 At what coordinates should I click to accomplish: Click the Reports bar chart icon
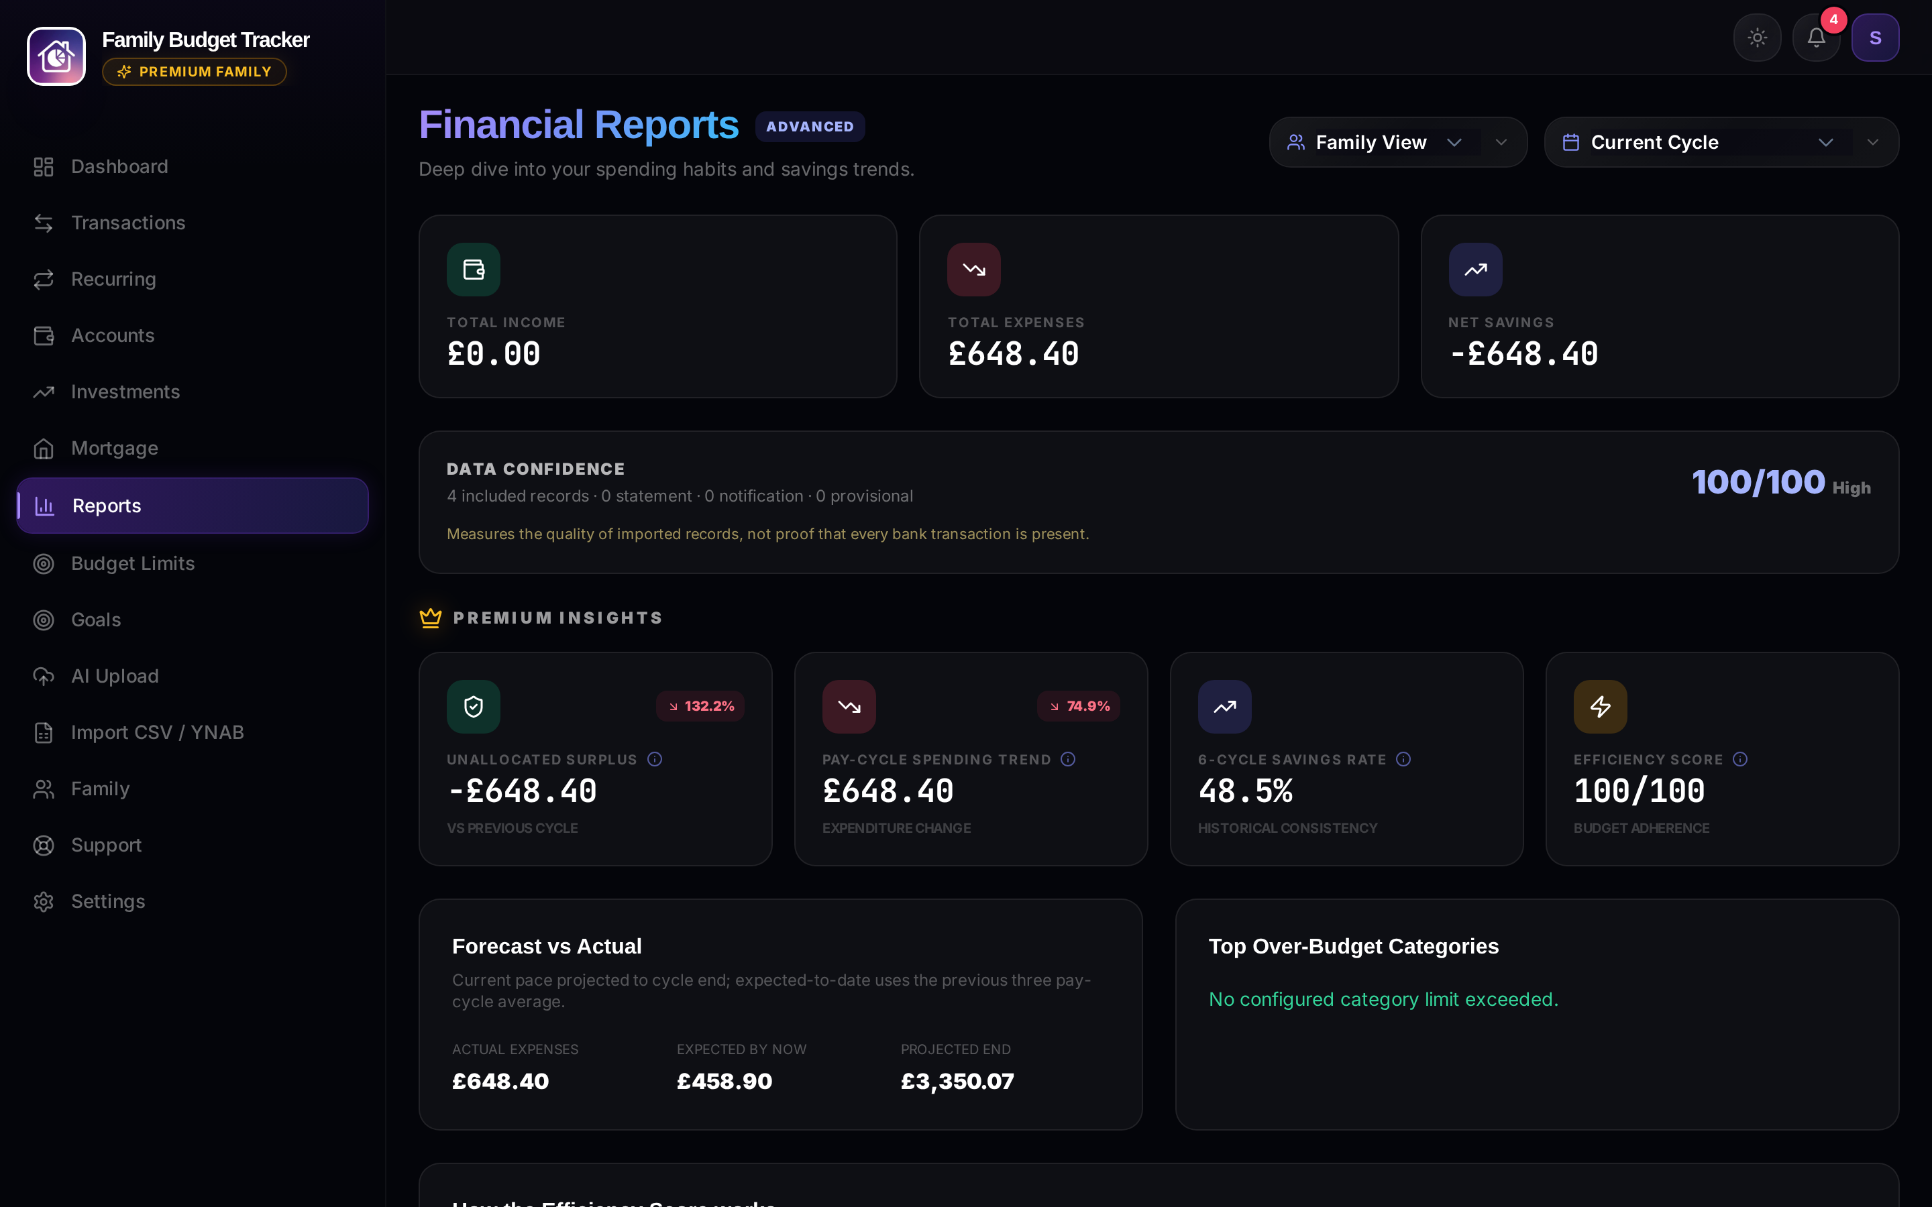45,506
